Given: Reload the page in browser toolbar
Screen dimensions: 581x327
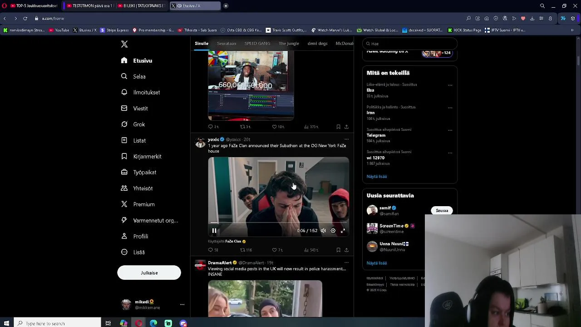Looking at the screenshot, I should (25, 19).
